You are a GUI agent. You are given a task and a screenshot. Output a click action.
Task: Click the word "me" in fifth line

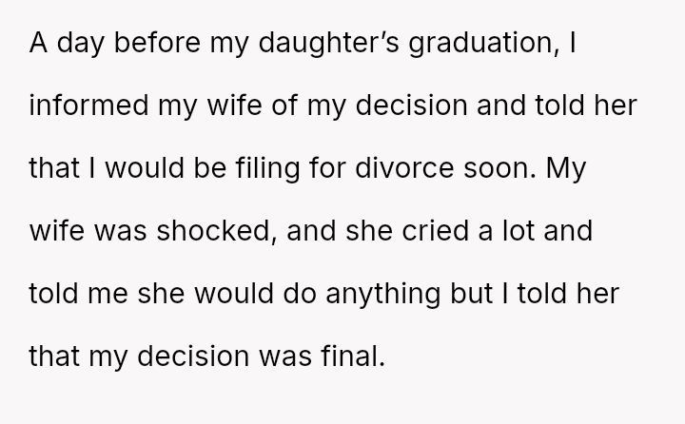(x=108, y=295)
